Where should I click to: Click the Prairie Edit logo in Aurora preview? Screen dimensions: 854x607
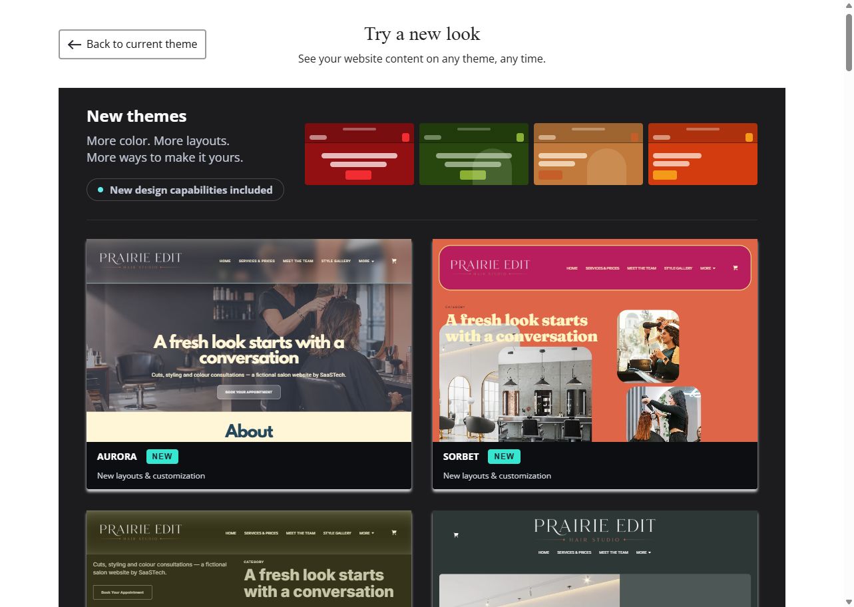[140, 260]
